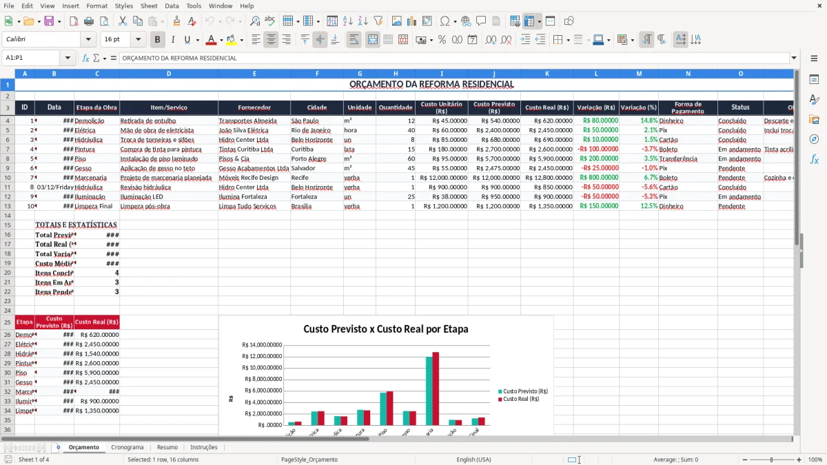
Task: Click the Function Wizard fx icon
Action: tap(86, 58)
